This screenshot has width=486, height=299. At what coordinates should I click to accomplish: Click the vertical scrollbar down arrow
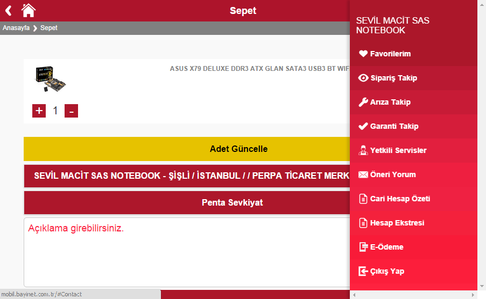coord(482,286)
